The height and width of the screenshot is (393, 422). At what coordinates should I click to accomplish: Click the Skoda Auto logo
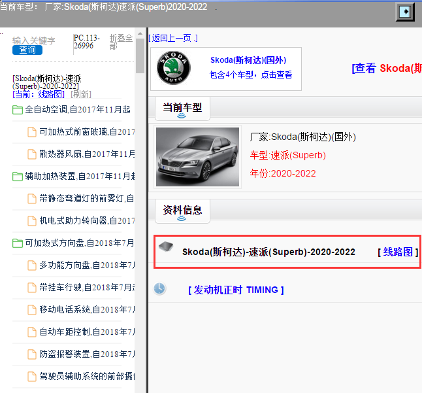tap(174, 68)
